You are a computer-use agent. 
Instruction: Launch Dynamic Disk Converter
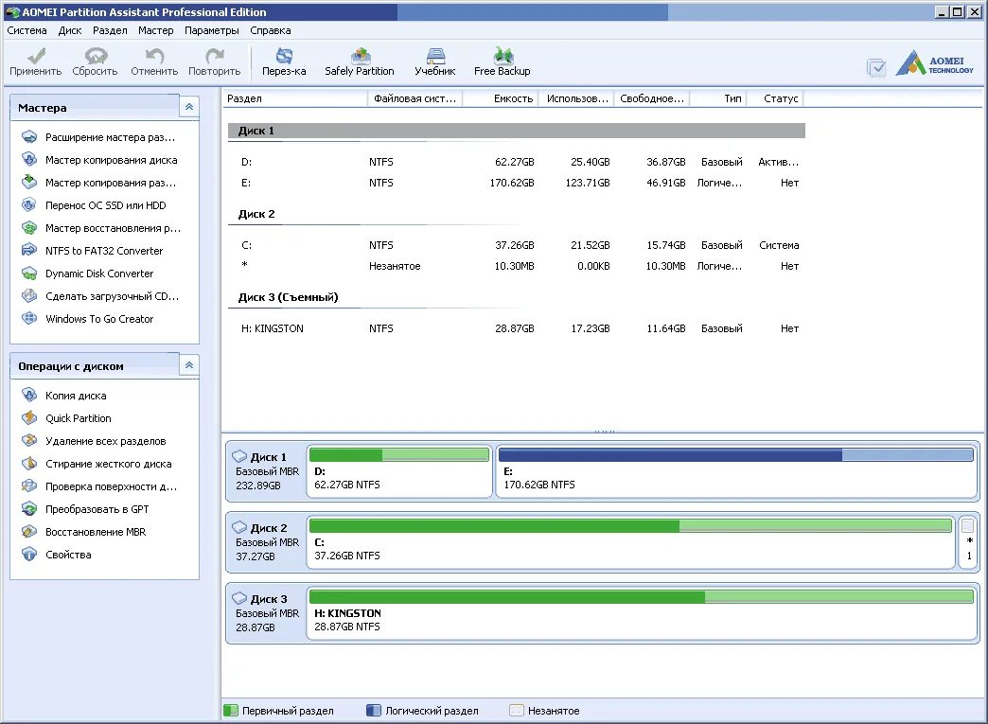click(88, 274)
